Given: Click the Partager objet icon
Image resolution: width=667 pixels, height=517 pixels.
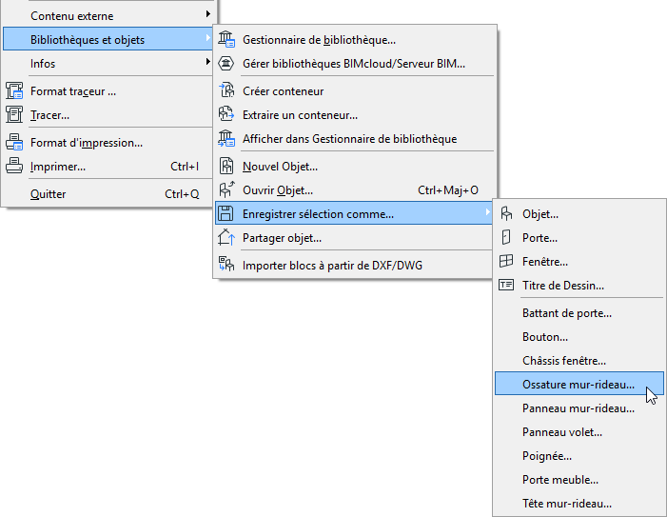Looking at the screenshot, I should (226, 238).
